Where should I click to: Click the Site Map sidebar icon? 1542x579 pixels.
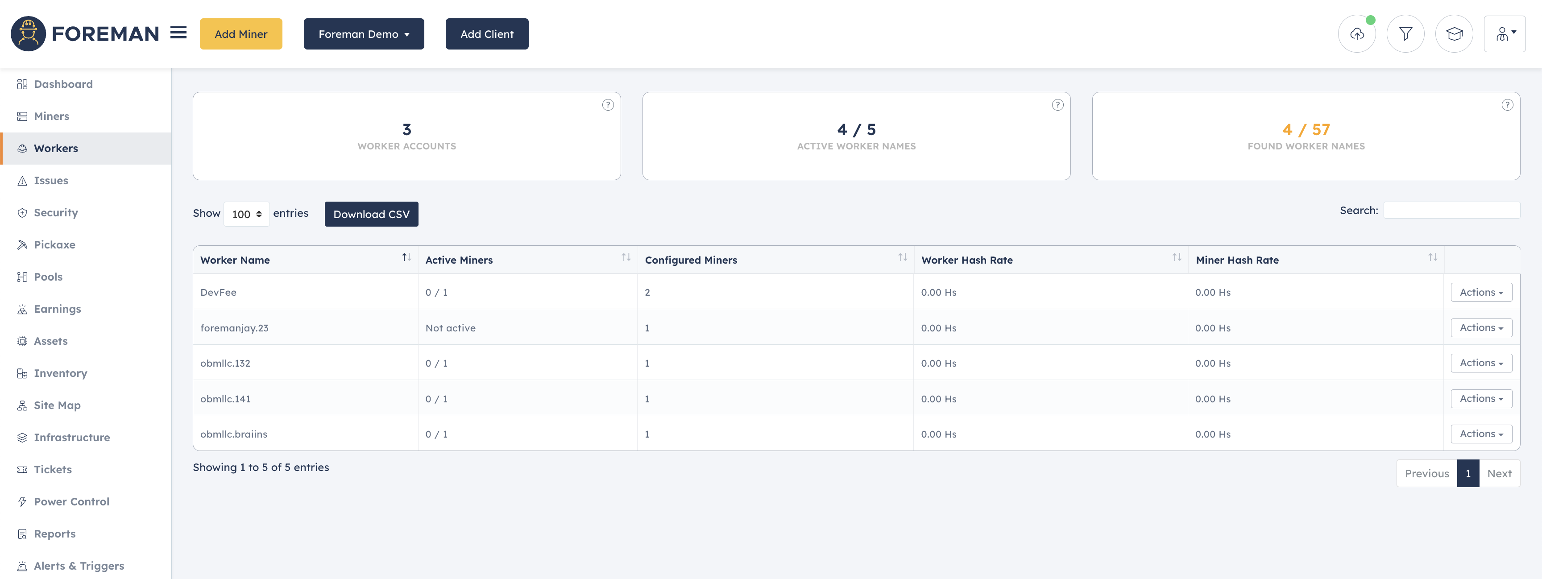tap(22, 406)
